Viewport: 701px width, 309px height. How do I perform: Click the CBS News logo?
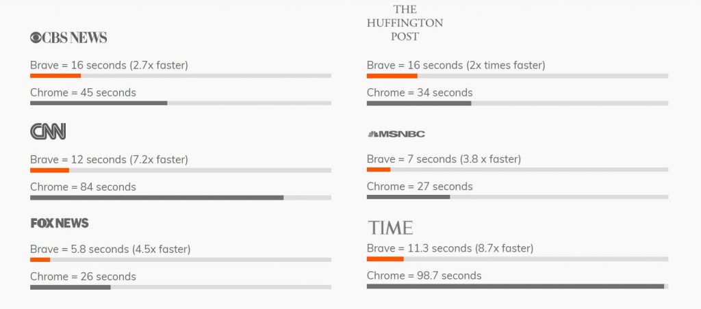click(68, 38)
